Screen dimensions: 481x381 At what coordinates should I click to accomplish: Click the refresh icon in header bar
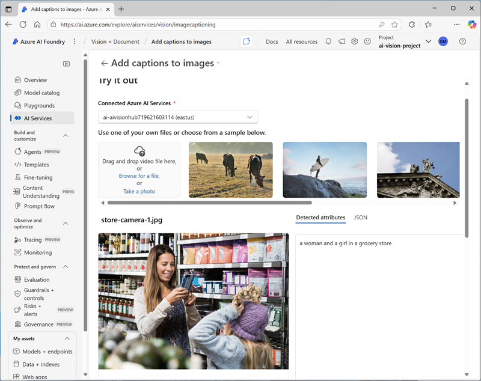pyautogui.click(x=246, y=41)
